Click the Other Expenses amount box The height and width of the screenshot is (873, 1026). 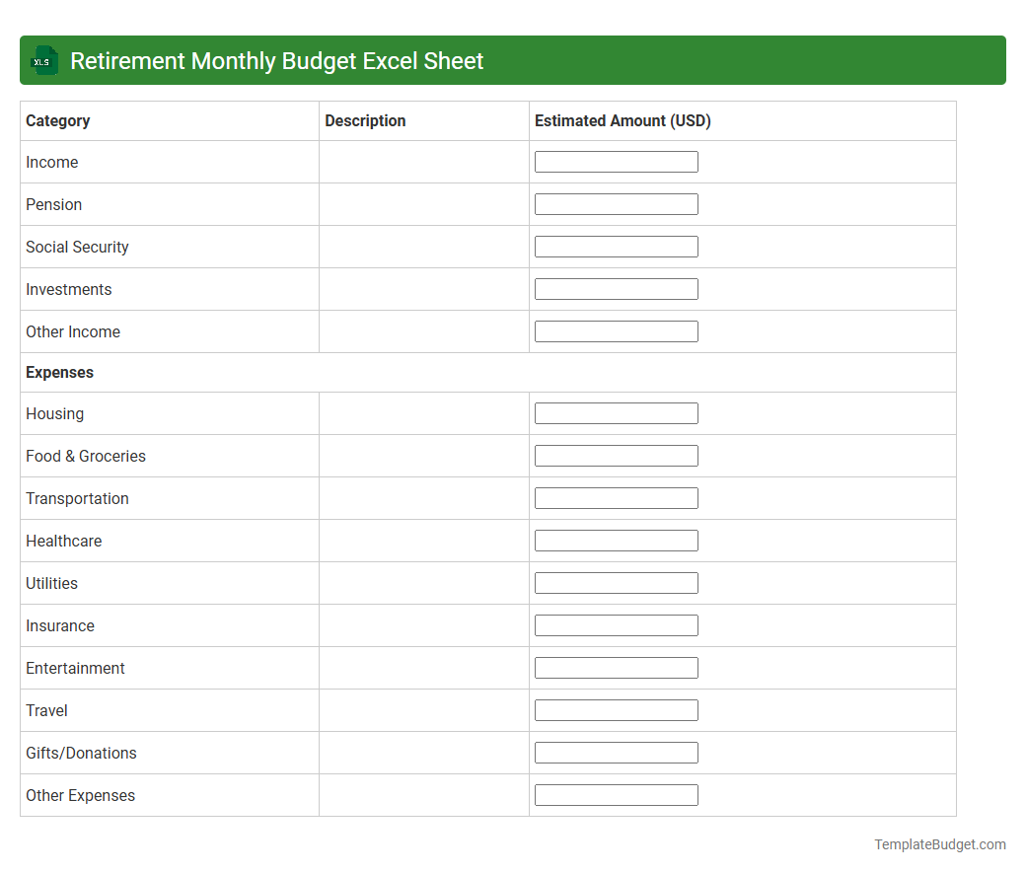(x=616, y=794)
